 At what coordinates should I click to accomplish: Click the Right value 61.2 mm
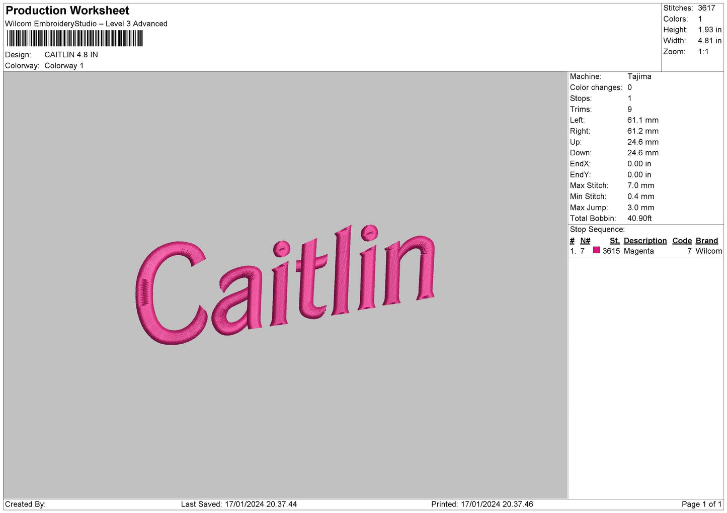[x=643, y=131]
